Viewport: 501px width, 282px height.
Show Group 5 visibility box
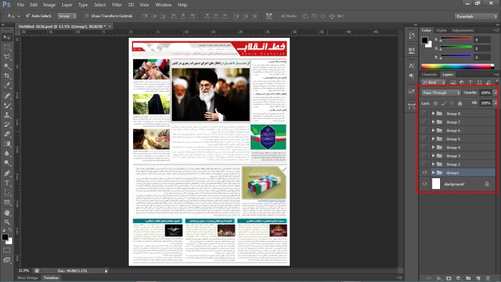click(424, 139)
